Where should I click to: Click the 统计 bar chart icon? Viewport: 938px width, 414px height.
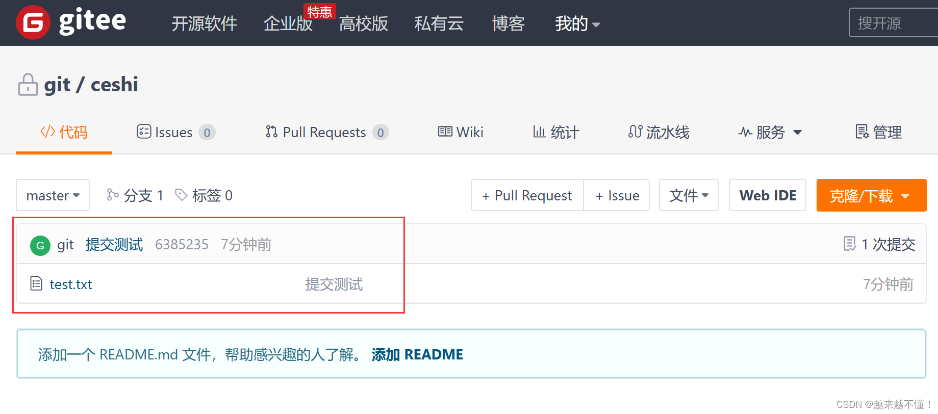539,132
